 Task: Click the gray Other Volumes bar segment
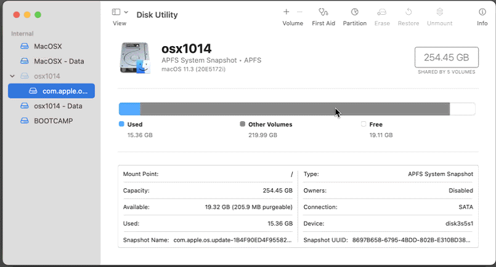[x=295, y=109]
